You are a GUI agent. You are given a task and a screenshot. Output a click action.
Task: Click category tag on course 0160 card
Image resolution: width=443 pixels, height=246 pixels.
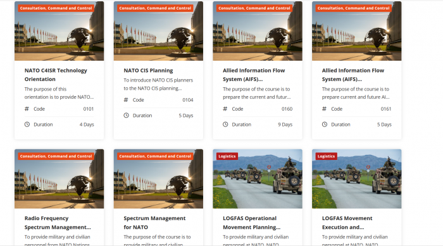[x=254, y=8]
